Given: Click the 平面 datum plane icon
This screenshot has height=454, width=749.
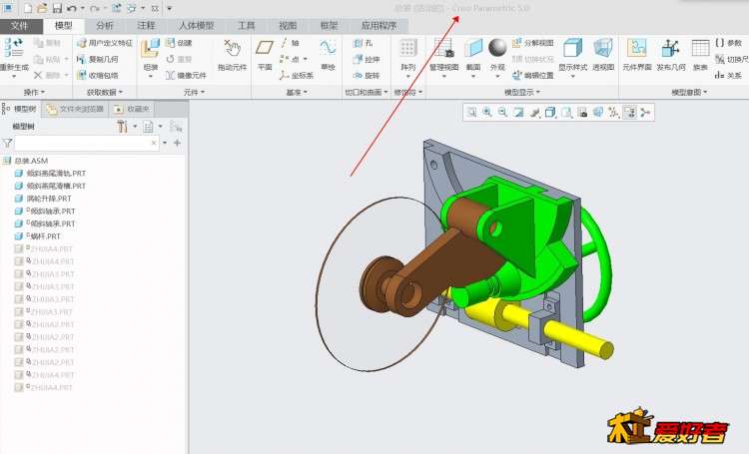Looking at the screenshot, I should [265, 48].
